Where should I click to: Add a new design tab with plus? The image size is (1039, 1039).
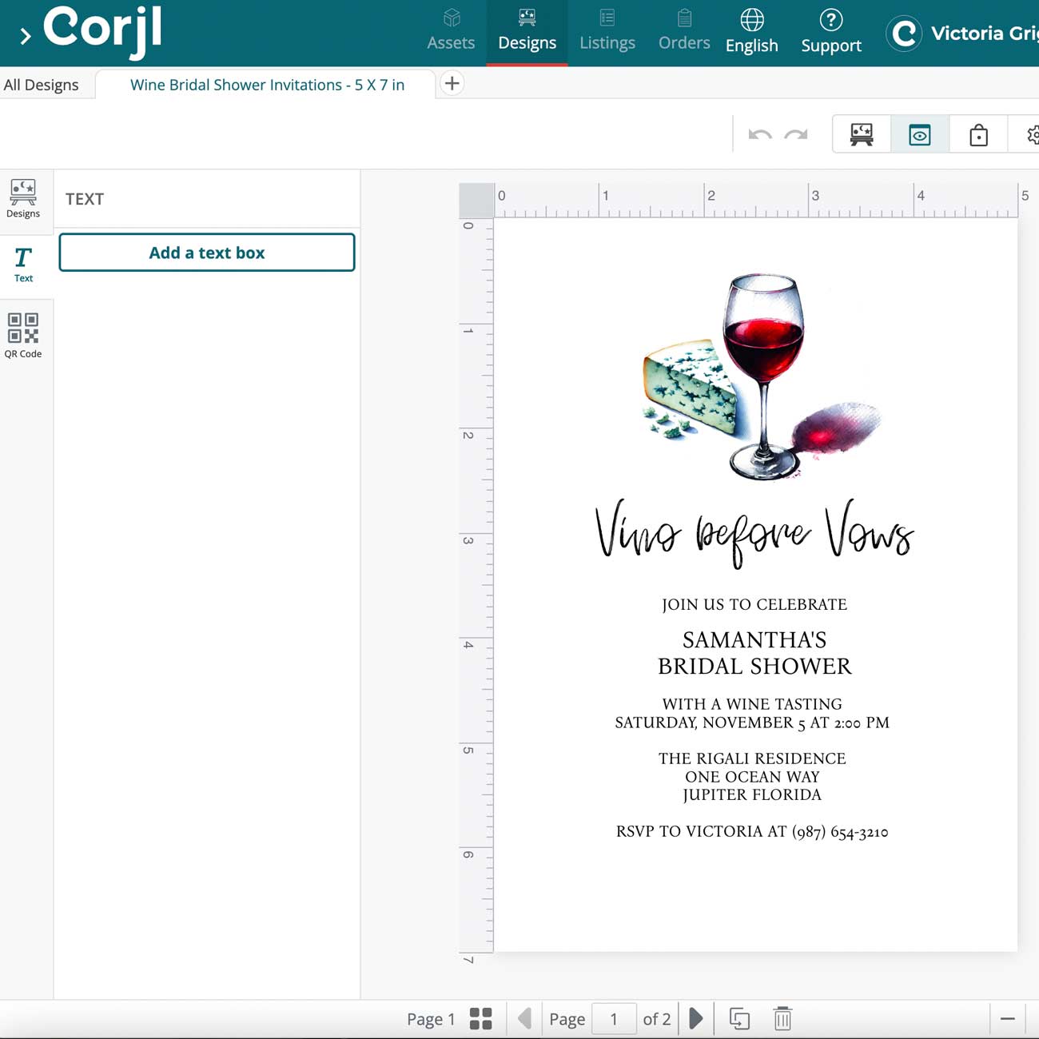[x=452, y=83]
